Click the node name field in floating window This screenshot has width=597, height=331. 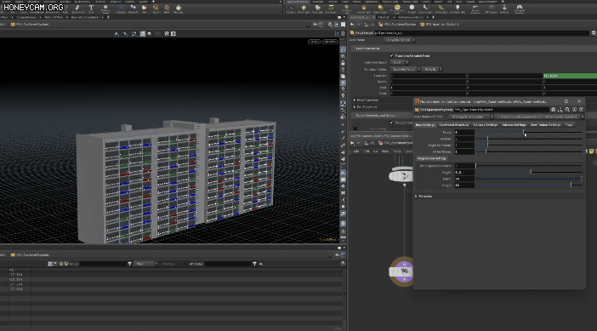(501, 110)
